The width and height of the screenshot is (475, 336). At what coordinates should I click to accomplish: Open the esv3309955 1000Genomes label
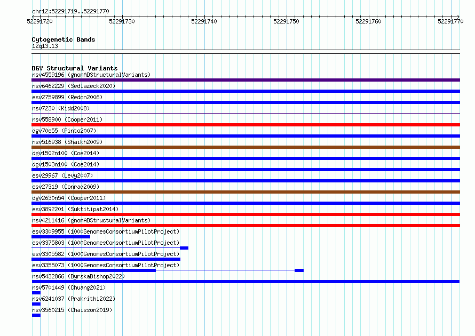[106, 231]
